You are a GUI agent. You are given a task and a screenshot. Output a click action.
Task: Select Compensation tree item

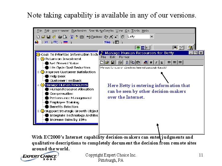click(61, 94)
